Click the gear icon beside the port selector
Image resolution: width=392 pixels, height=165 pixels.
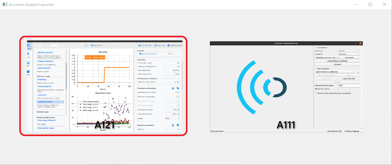click(x=86, y=45)
